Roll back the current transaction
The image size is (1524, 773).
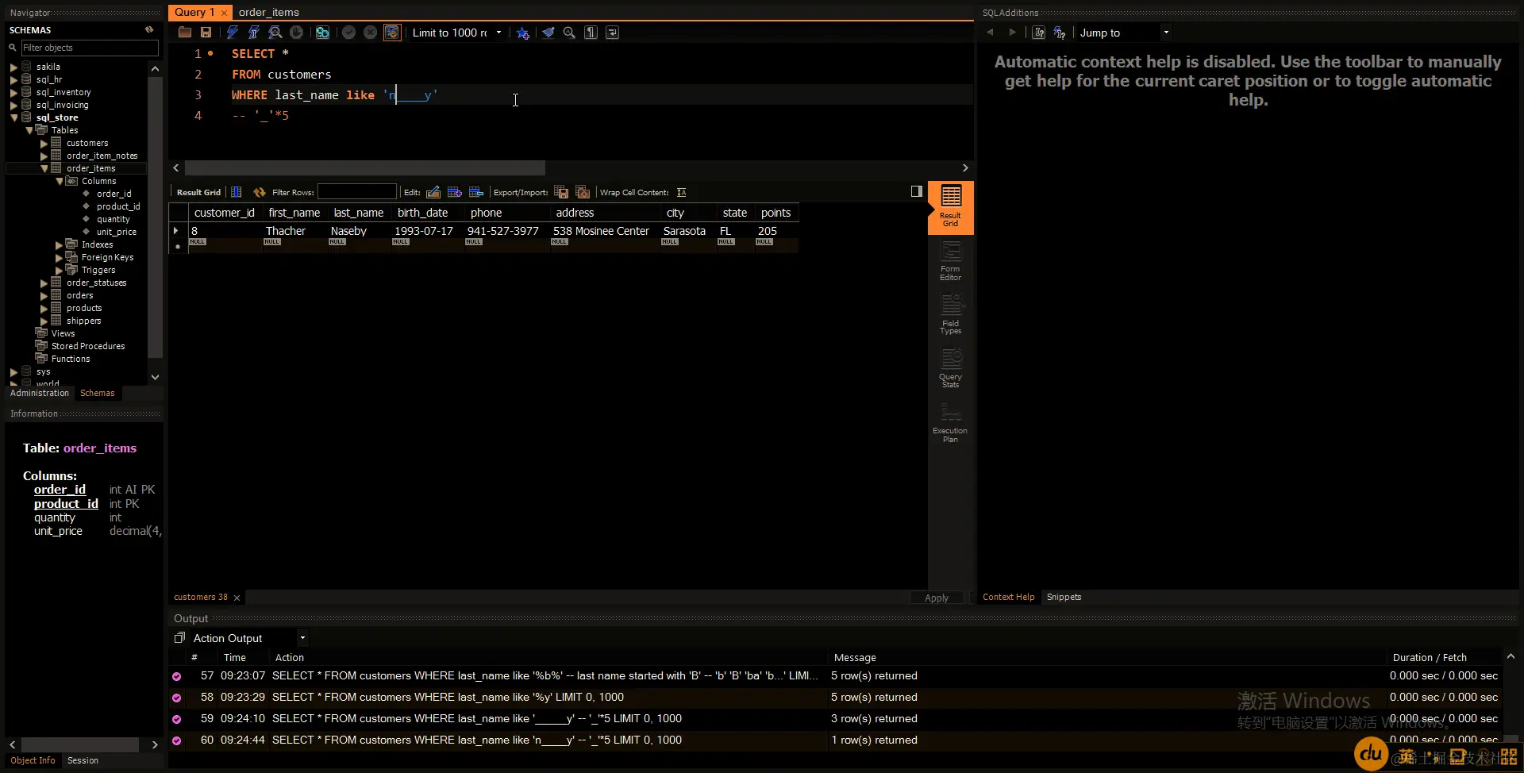click(x=371, y=33)
